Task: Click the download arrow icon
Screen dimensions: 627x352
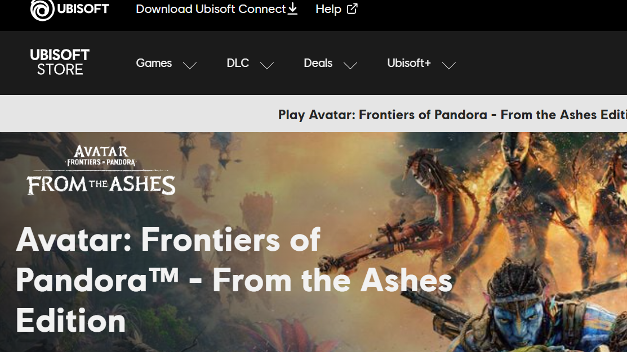Action: [293, 8]
